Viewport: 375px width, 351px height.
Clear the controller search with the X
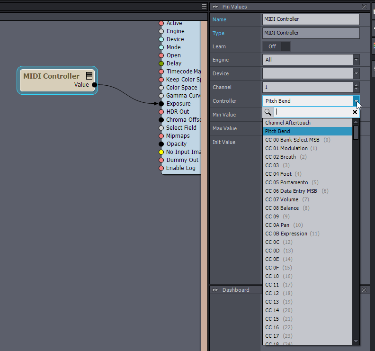(355, 112)
